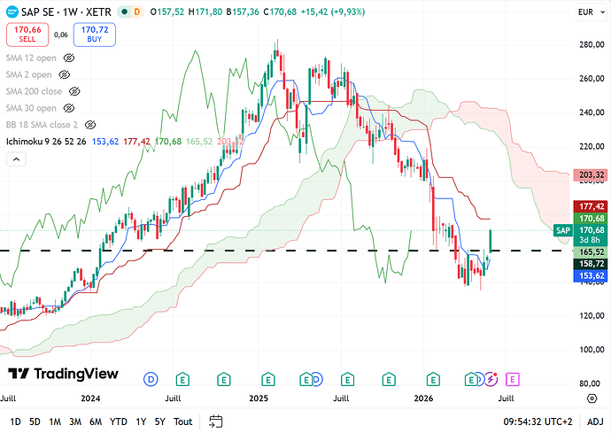This screenshot has width=611, height=433.
Task: Select the 1D time range
Action: click(x=15, y=421)
